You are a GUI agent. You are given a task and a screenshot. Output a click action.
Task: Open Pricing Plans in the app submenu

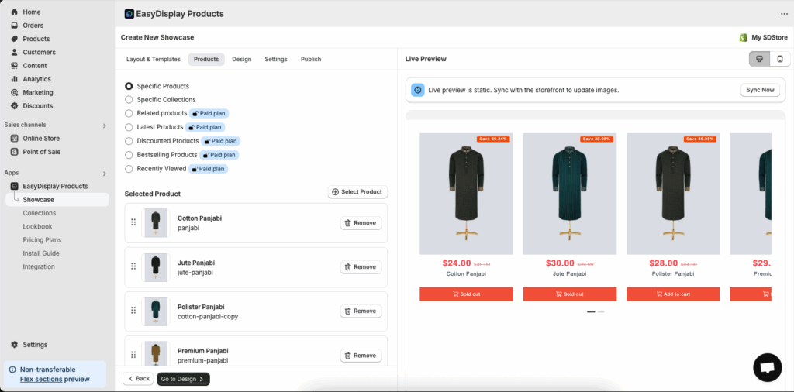[42, 239]
